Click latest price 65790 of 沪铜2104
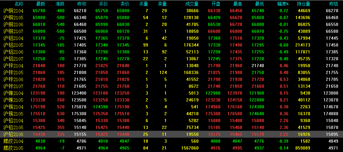343x152 pixels. pos(39,11)
